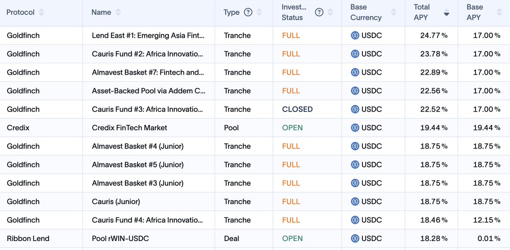The image size is (510, 250).
Task: Click the Pool type cell for Credix
Action: (232, 128)
